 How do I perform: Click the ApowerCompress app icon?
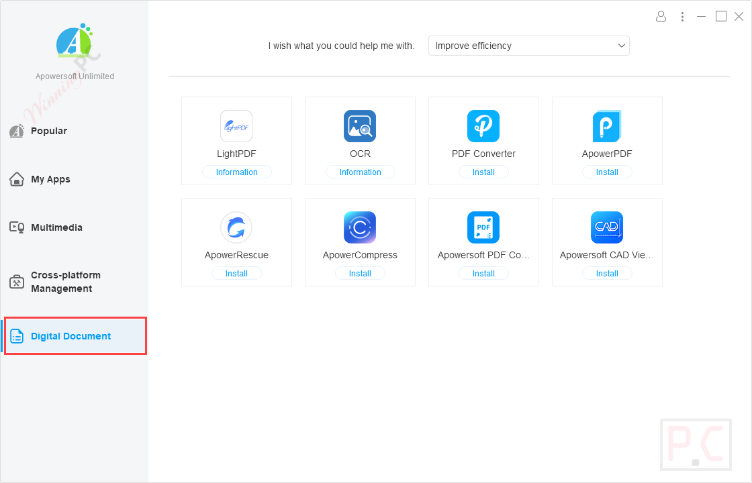coord(360,227)
